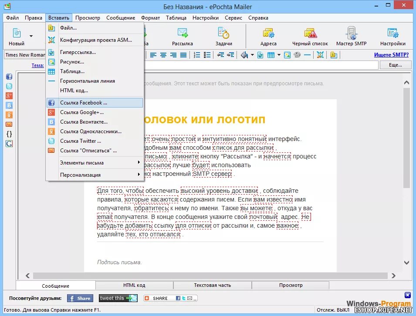Follow the Ищете SMTP? link
This screenshot has width=416, height=316.
point(391,55)
